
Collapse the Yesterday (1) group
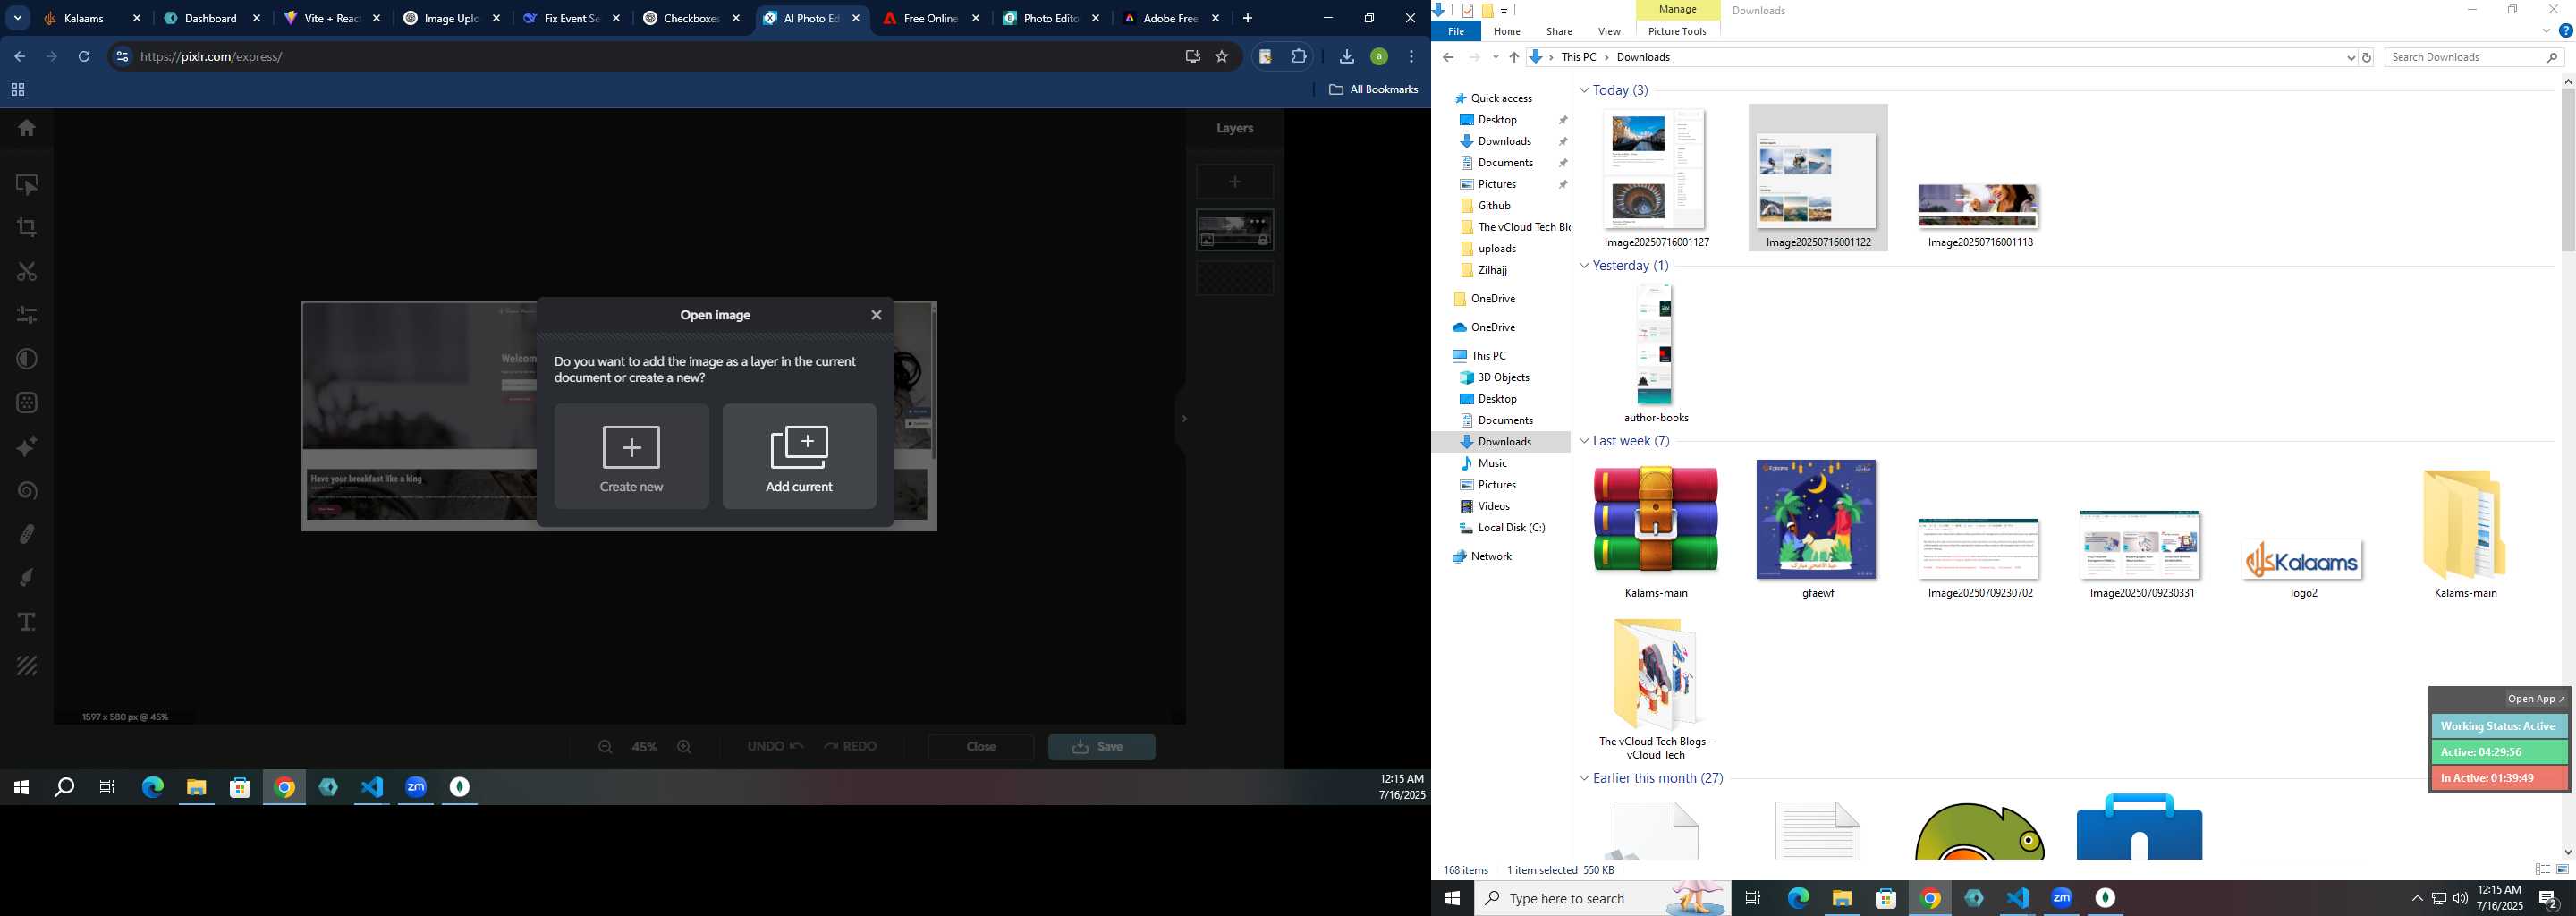coord(1584,266)
